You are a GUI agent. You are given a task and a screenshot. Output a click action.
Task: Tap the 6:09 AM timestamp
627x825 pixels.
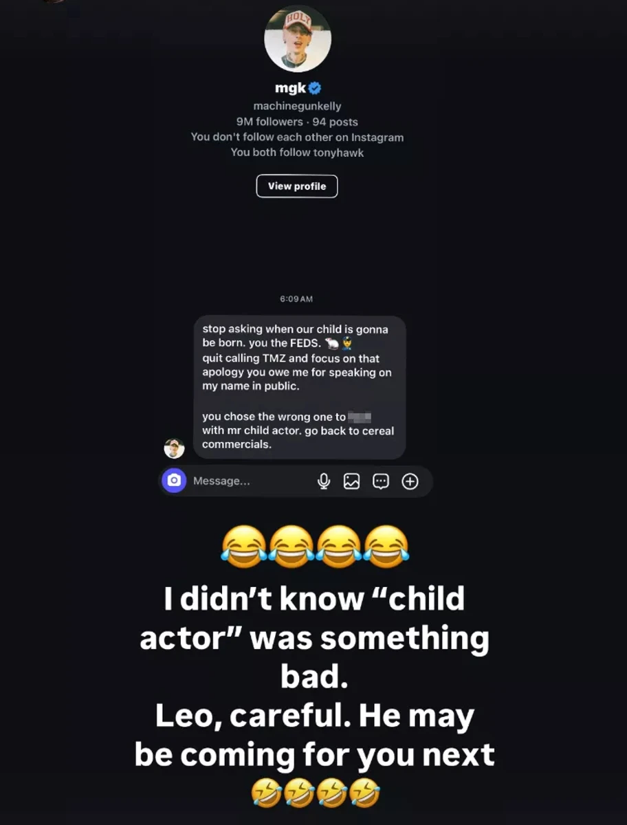click(296, 299)
